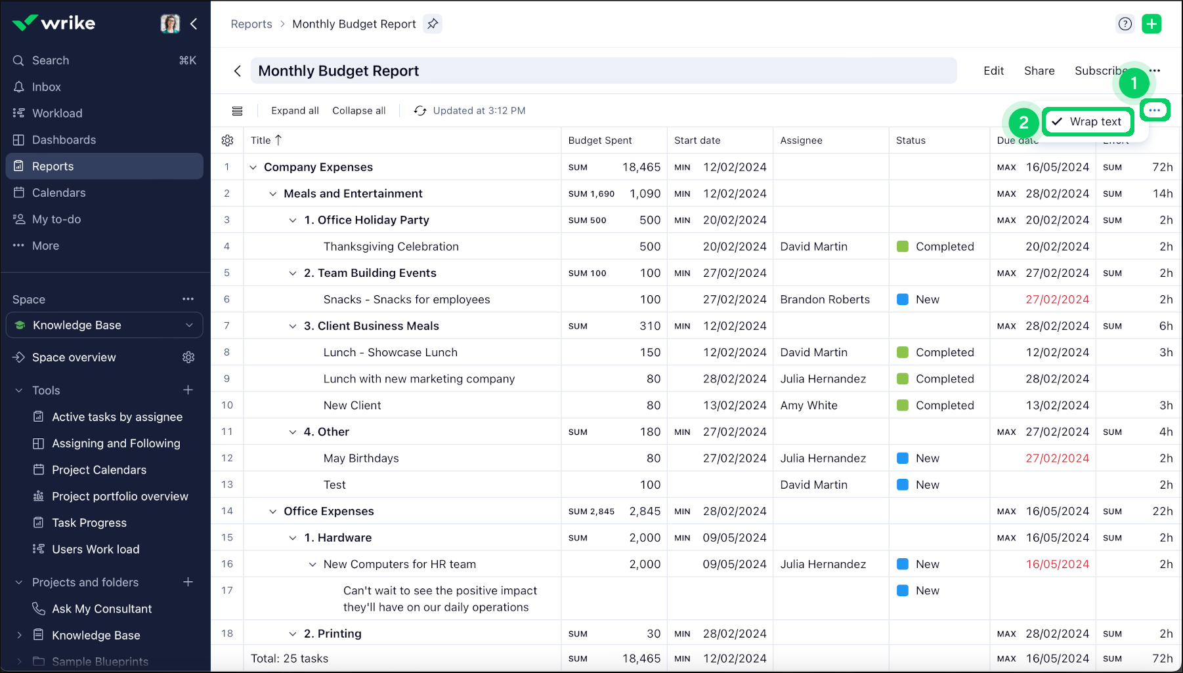Screen dimensions: 1183x673
Task: Click the refresh report icon
Action: [420, 111]
